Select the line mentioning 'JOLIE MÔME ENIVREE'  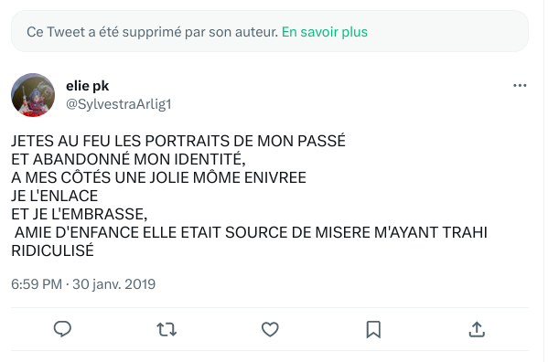(x=158, y=177)
